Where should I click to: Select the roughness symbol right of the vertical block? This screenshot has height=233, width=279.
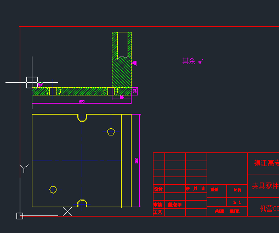coord(134,63)
